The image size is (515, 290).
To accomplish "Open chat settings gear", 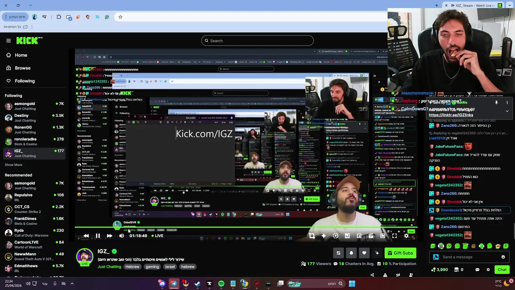I will (488, 270).
